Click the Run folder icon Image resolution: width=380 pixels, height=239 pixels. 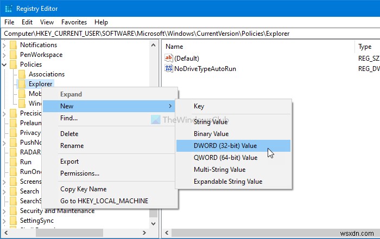pos(14,162)
